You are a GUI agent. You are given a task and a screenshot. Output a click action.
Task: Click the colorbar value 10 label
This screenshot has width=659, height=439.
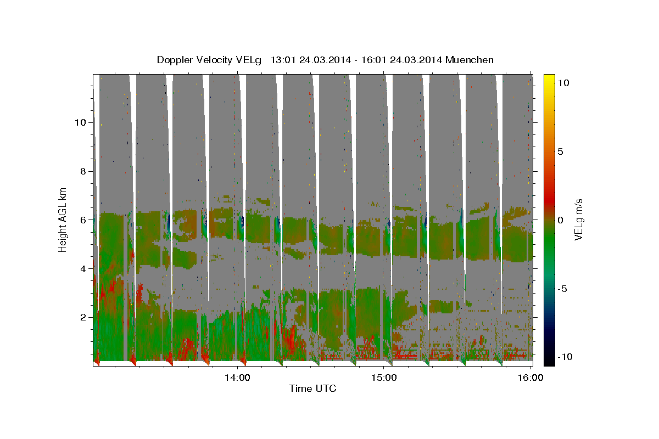[563, 83]
